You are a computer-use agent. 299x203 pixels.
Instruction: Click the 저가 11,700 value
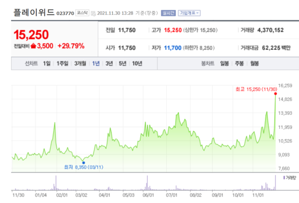coord(173,48)
